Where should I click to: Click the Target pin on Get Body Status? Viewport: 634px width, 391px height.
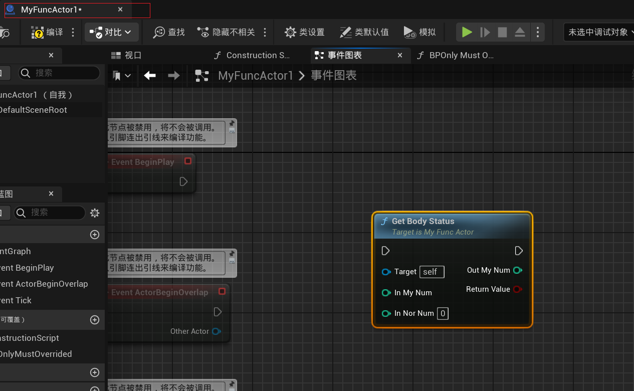(x=386, y=272)
